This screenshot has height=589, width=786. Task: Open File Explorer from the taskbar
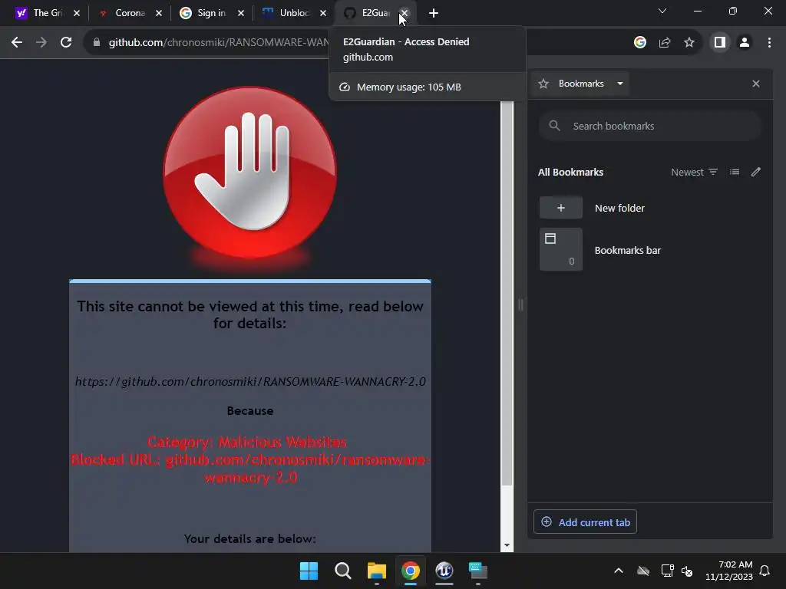click(x=376, y=571)
